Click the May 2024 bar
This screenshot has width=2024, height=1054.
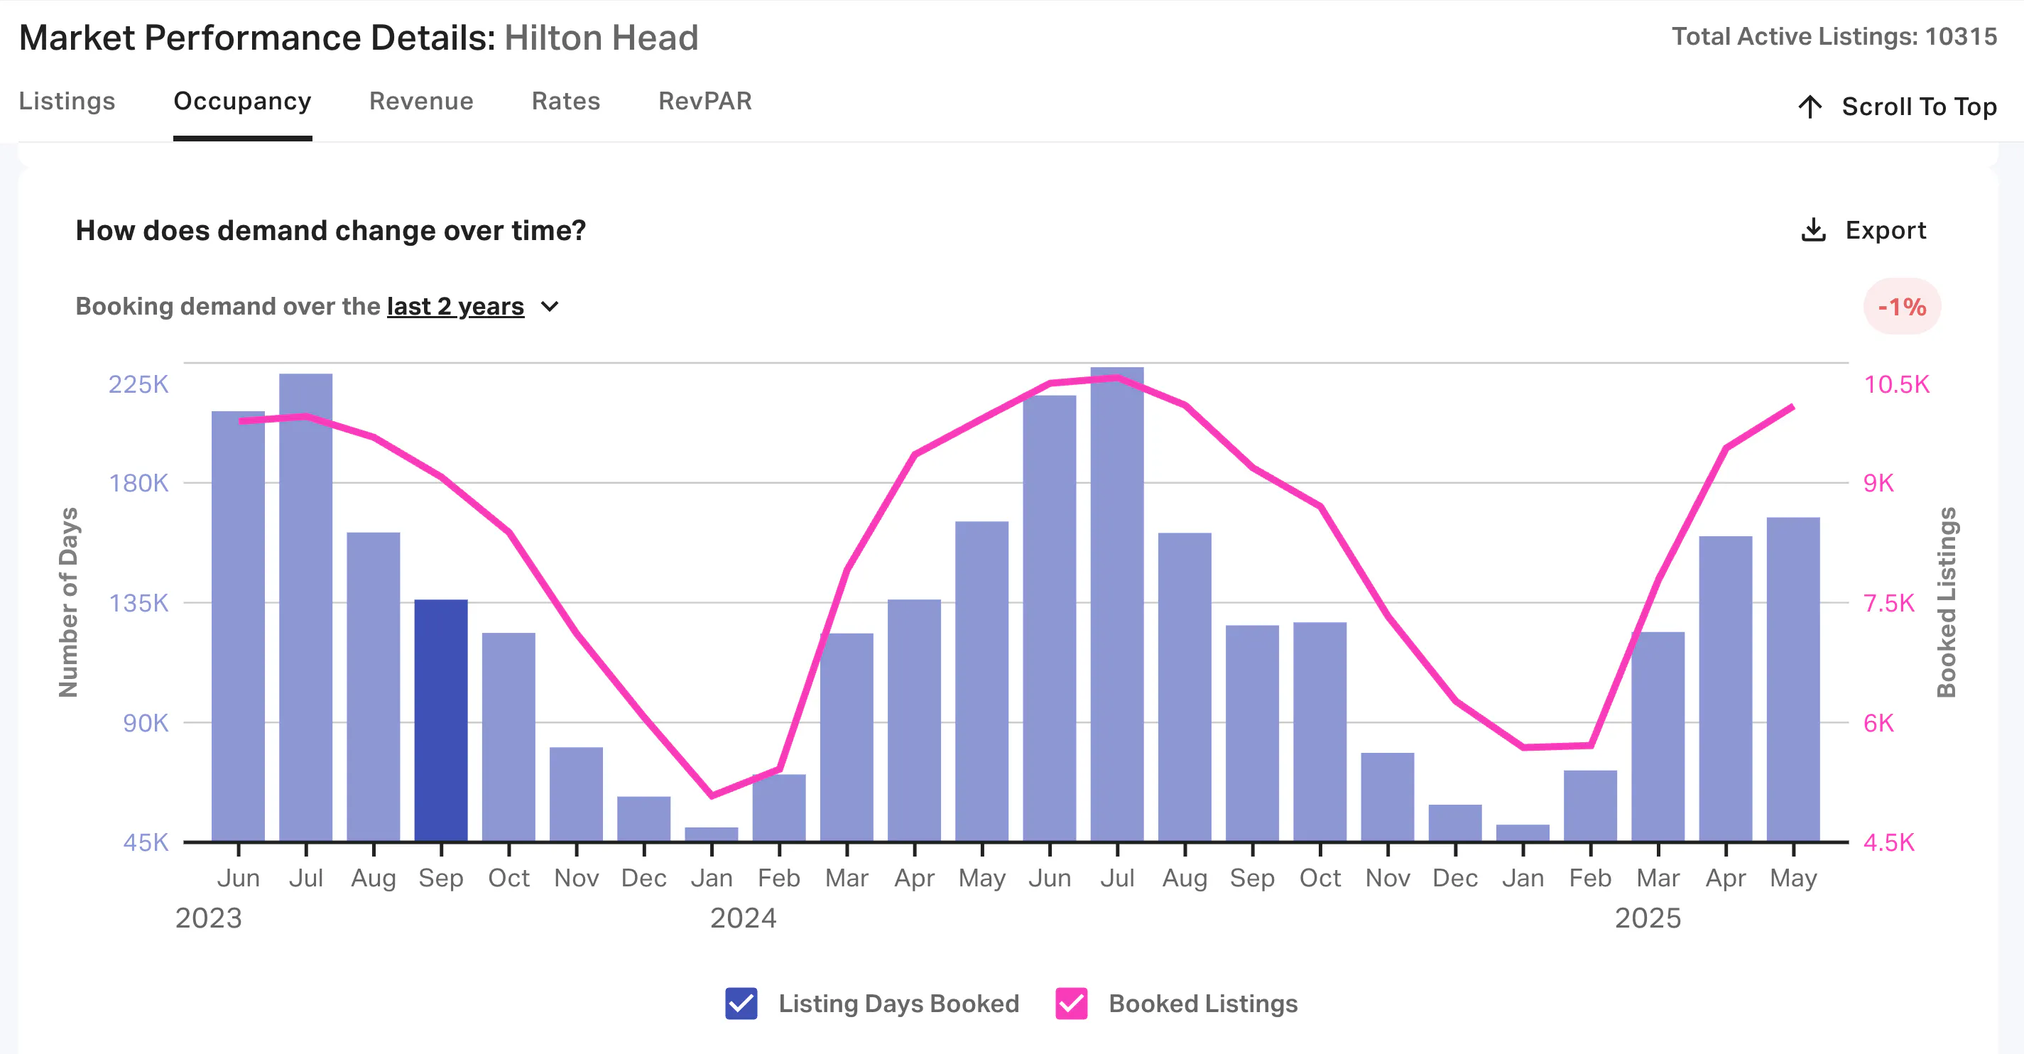(x=981, y=681)
